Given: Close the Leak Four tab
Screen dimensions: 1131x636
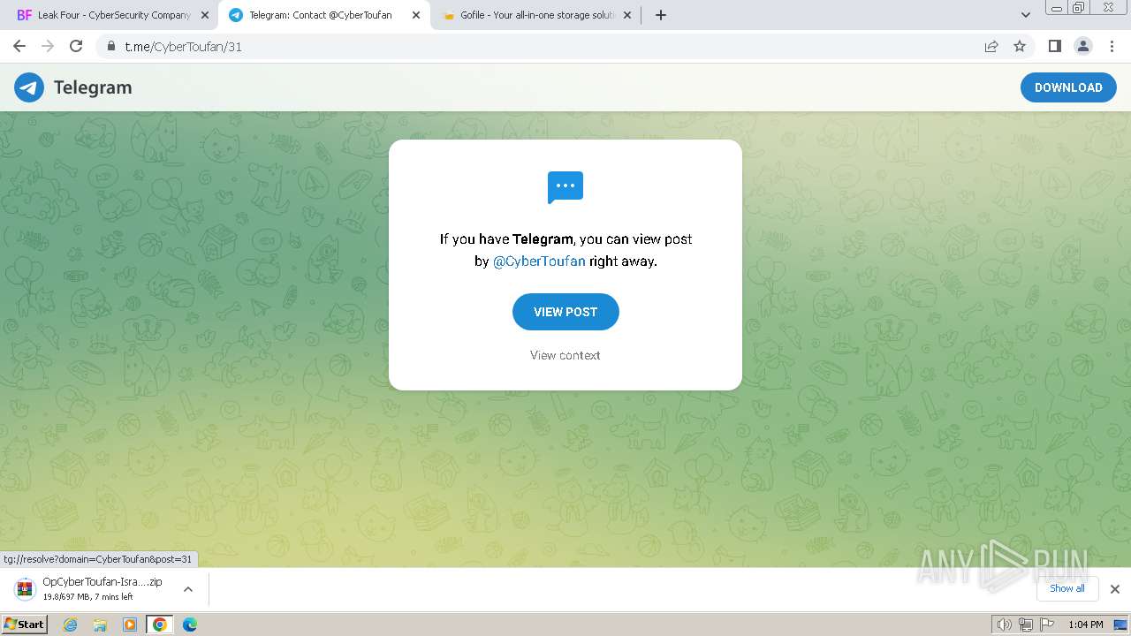Looking at the screenshot, I should [204, 15].
